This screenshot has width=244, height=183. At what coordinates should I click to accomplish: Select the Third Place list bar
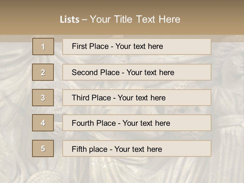[x=137, y=98]
